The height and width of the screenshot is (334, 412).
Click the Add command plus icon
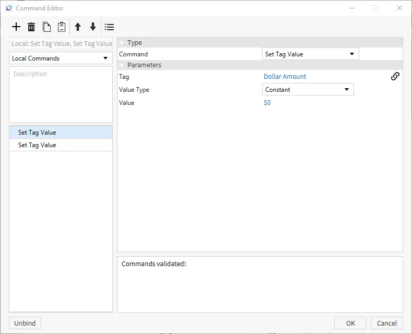16,27
